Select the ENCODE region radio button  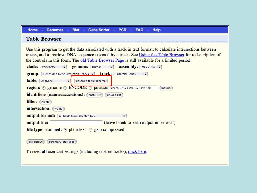click(65, 88)
